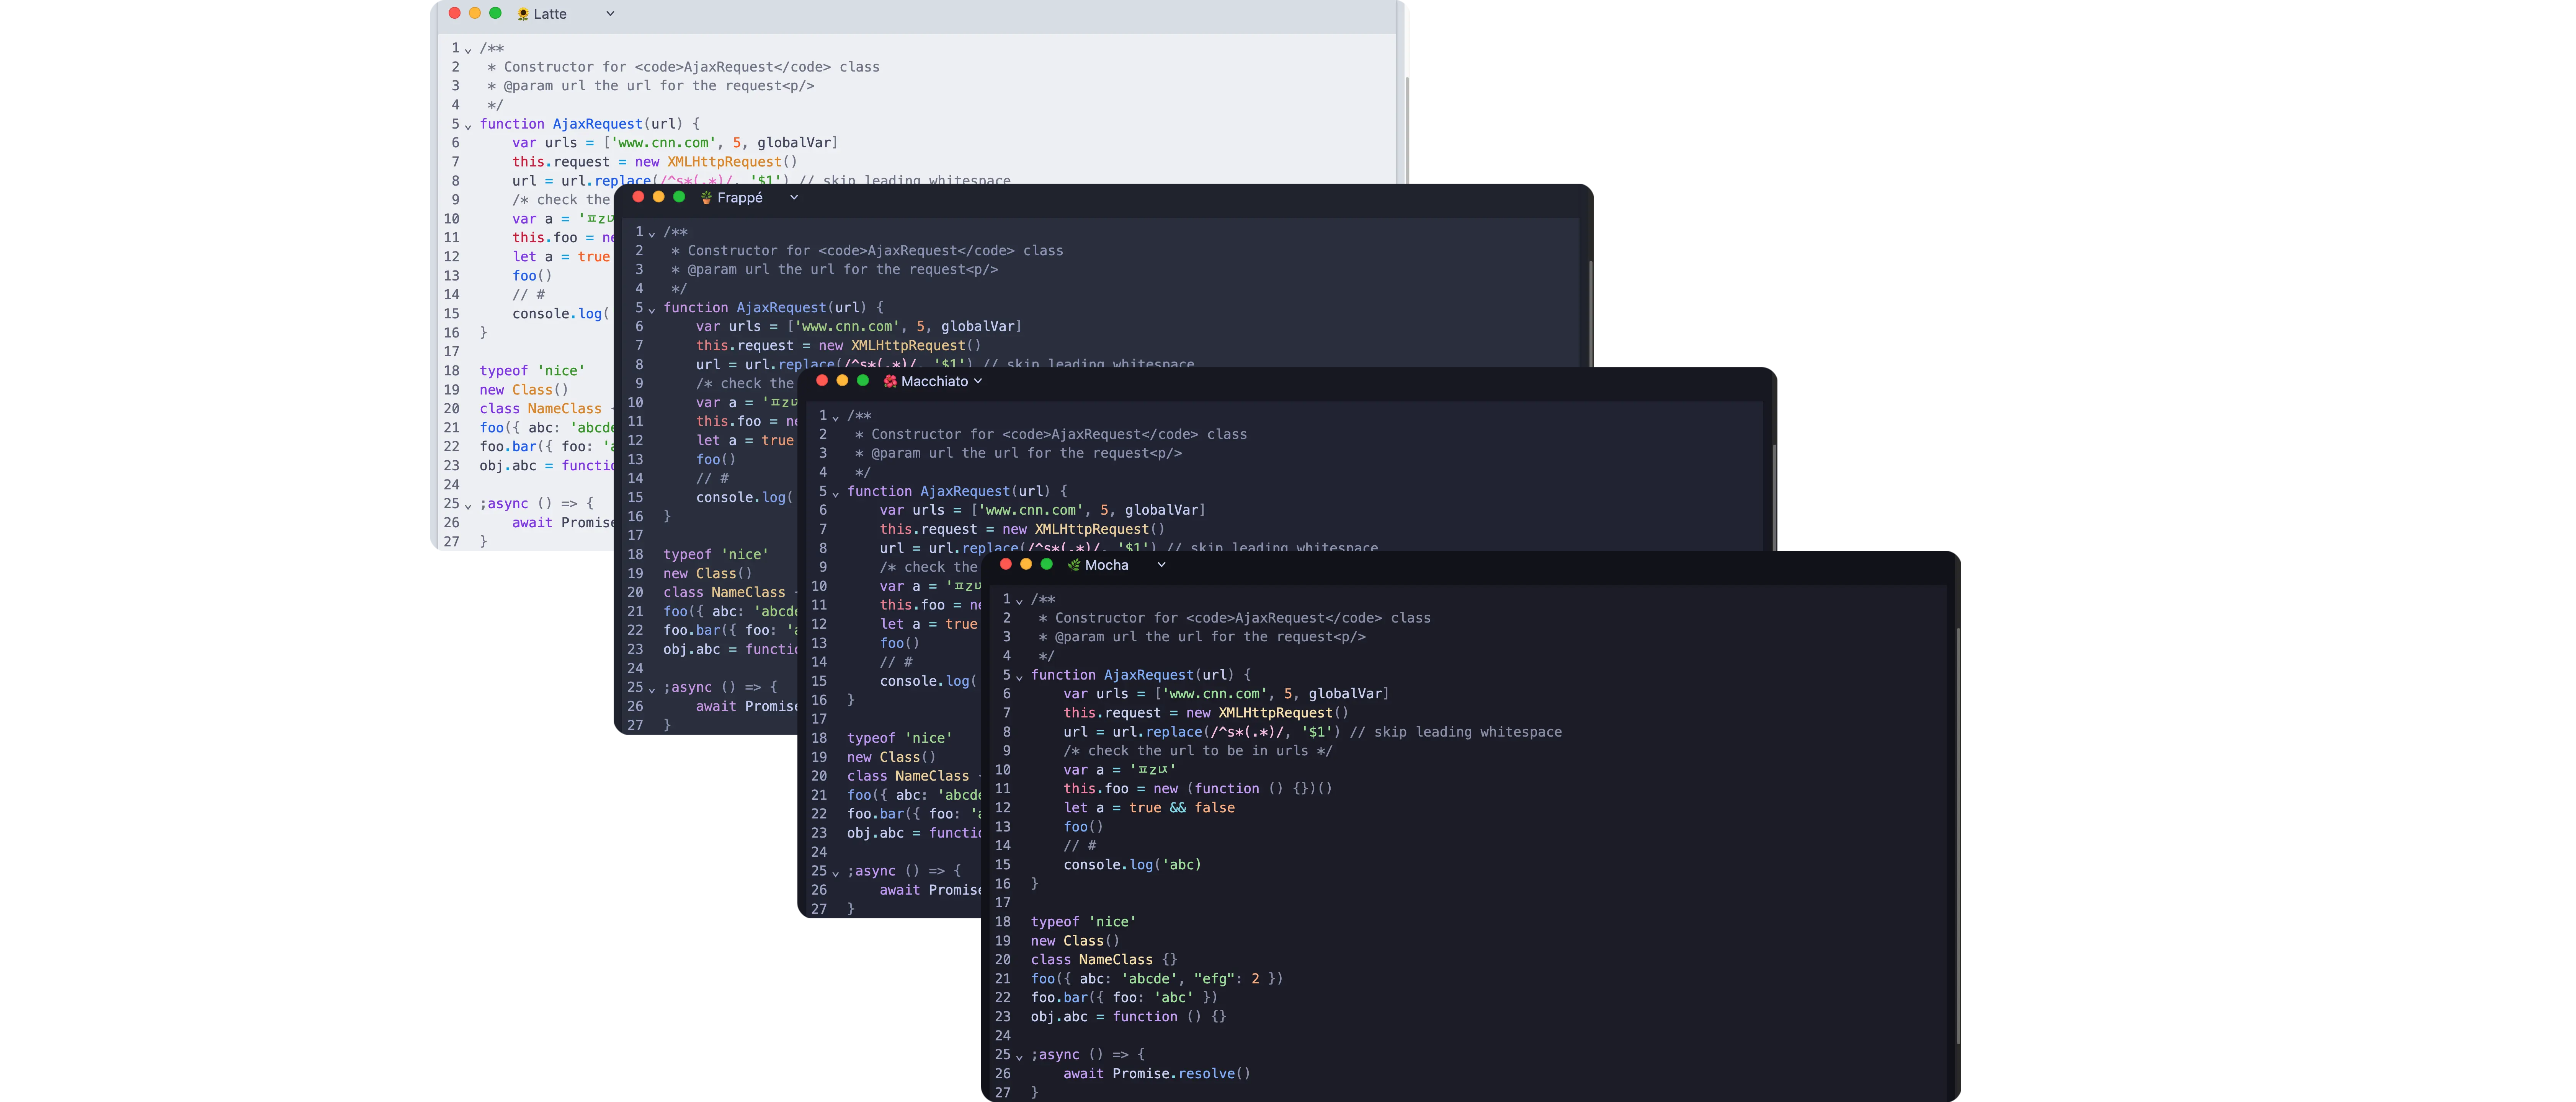
Task: Close the Mocha window with red button
Action: pyautogui.click(x=1006, y=564)
